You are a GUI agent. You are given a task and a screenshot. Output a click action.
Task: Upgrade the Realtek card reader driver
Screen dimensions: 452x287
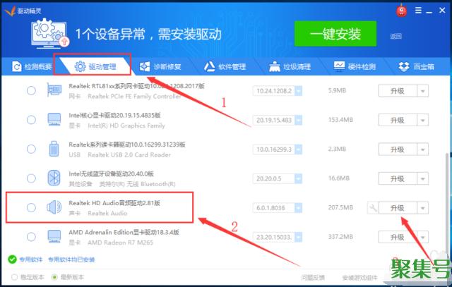pyautogui.click(x=398, y=149)
